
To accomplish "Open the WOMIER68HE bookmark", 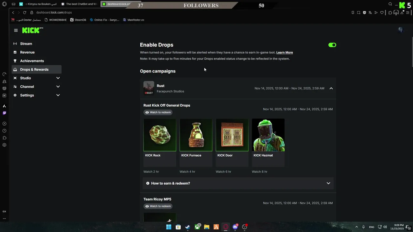I will pos(55,20).
